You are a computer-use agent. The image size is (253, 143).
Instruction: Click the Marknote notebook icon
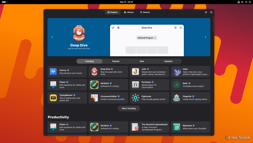[x=177, y=127]
